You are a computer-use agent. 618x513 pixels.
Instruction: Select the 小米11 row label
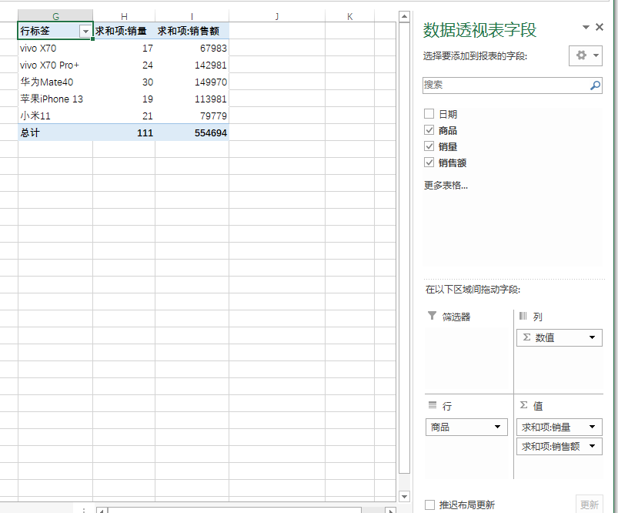[55, 116]
